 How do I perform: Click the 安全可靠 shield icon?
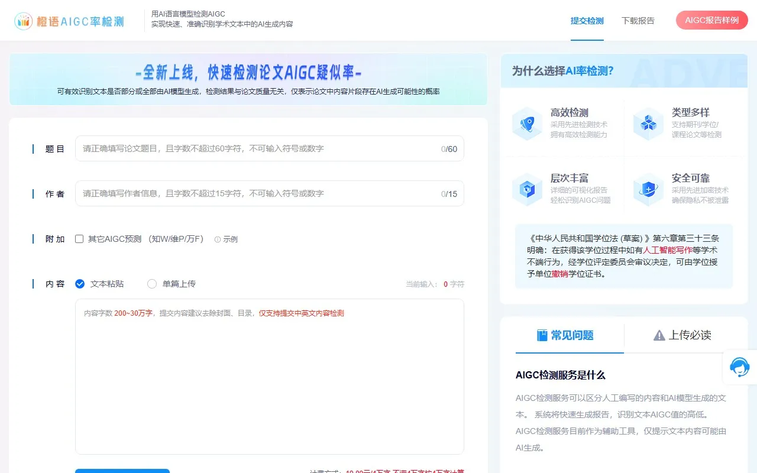tap(648, 189)
